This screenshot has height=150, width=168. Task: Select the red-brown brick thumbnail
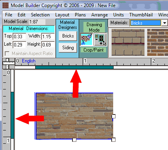pyautogui.click(x=157, y=42)
